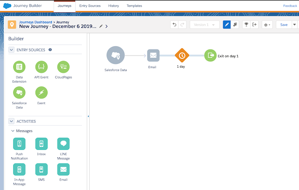Pick the LINE Message activity icon
The height and width of the screenshot is (190, 299).
[x=64, y=144]
